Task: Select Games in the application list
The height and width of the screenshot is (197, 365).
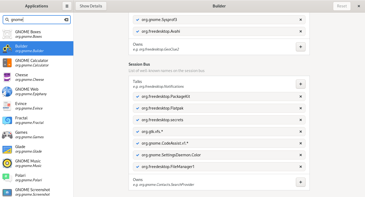Action: click(37, 135)
